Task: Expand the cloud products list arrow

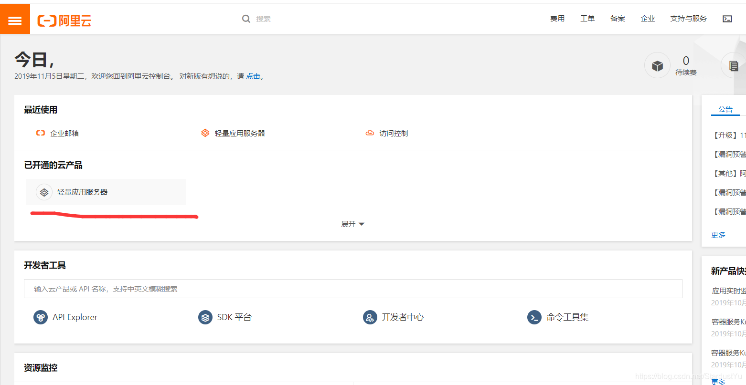Action: coord(362,224)
